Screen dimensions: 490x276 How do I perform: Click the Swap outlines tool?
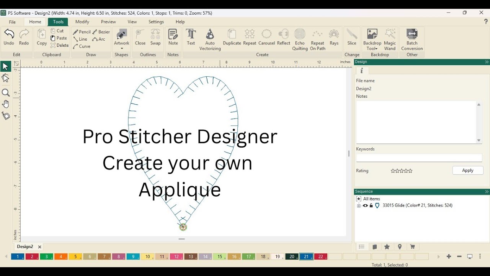click(x=155, y=37)
